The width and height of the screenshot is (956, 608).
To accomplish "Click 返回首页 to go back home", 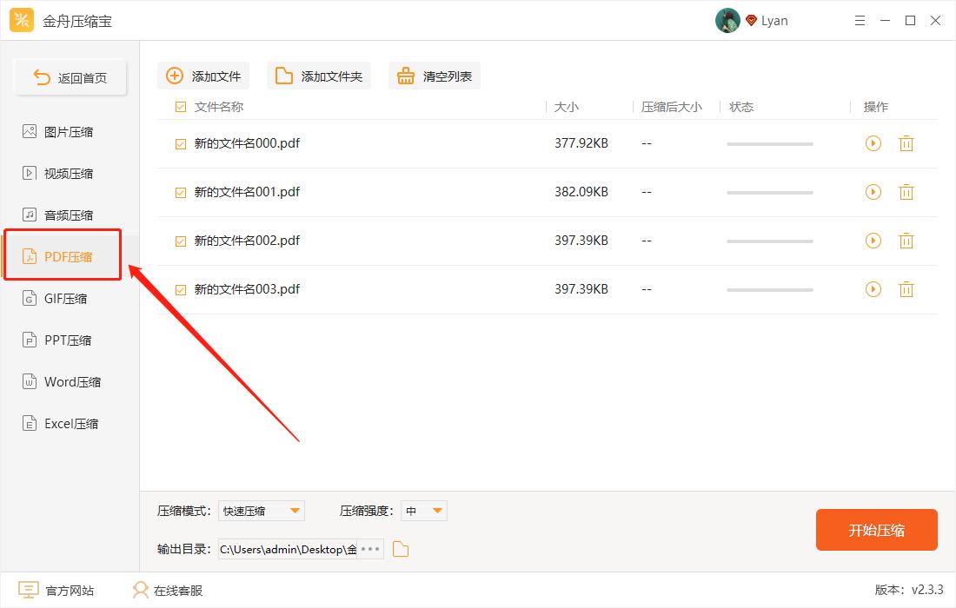I will click(x=70, y=76).
